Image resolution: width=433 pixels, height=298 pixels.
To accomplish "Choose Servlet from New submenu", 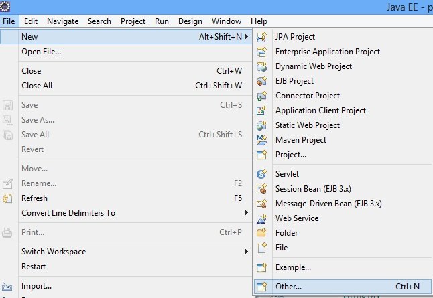I will (x=343, y=174).
